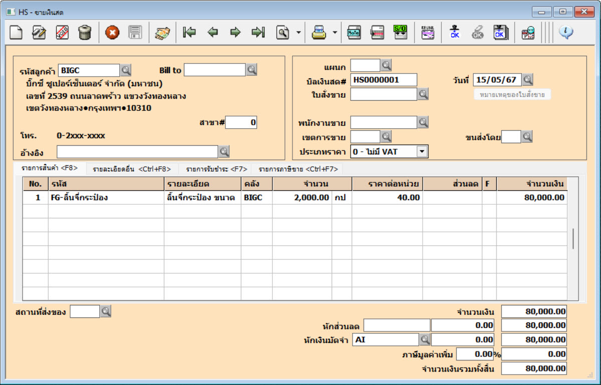The height and width of the screenshot is (385, 601).
Task: Go to the previous record arrow
Action: [x=212, y=33]
